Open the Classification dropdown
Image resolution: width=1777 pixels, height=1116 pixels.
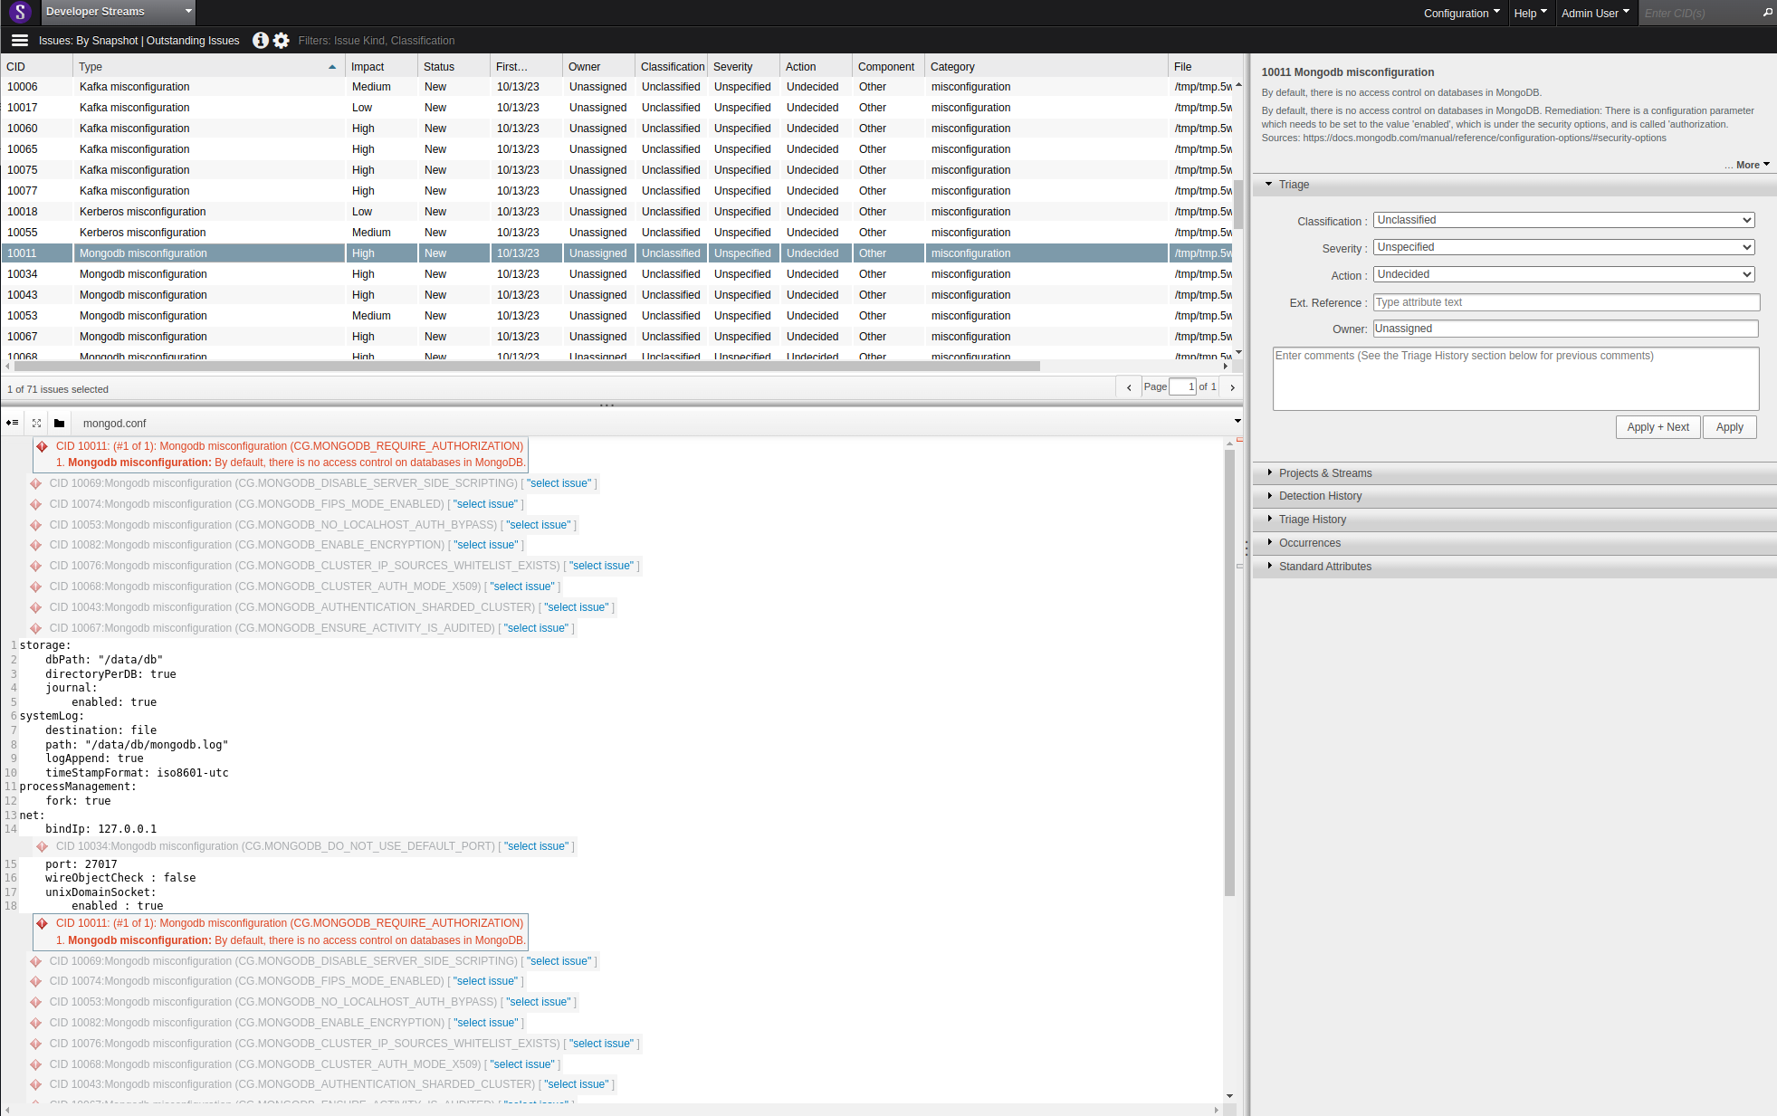pos(1563,220)
